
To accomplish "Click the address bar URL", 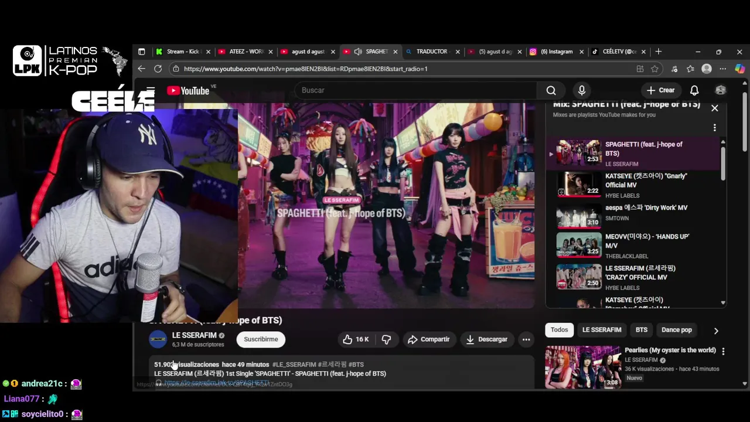I will (x=305, y=69).
